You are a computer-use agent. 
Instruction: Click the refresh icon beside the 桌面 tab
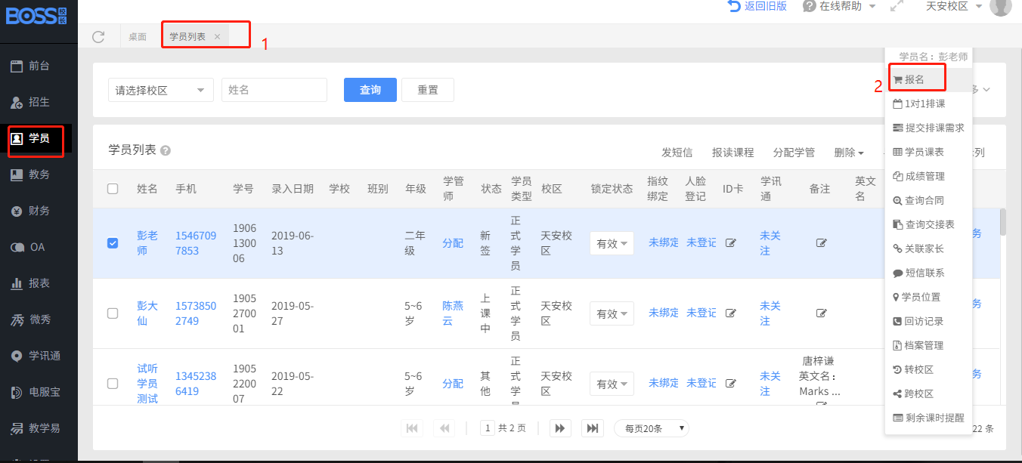point(98,36)
